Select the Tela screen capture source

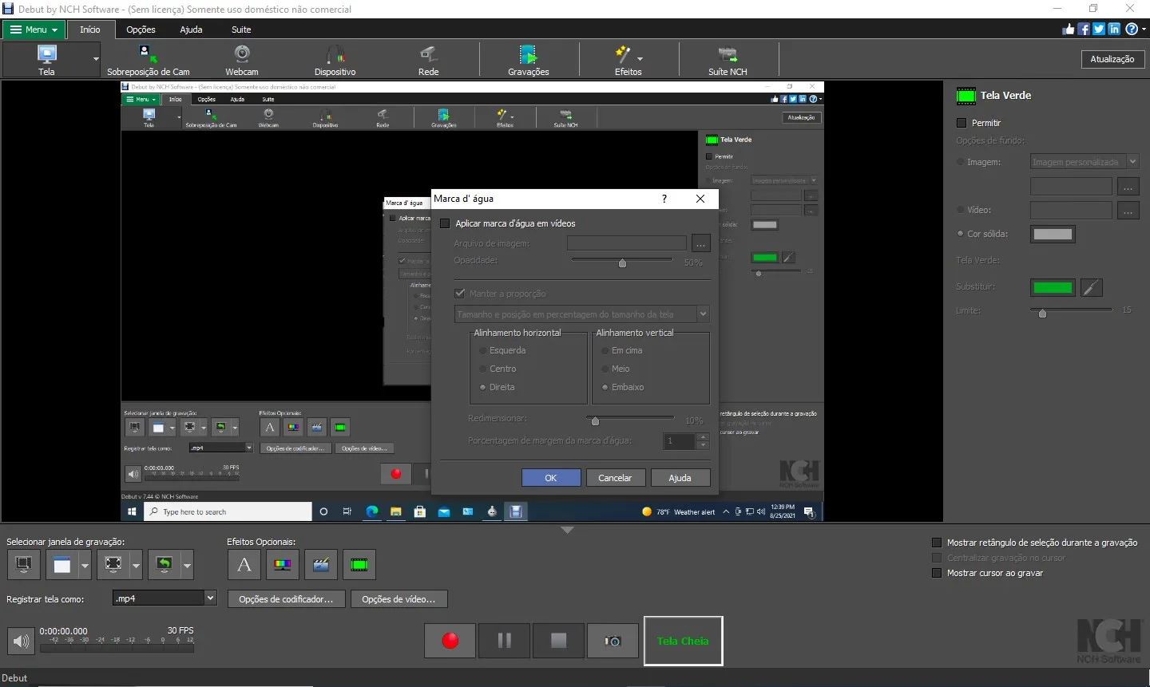tap(46, 60)
